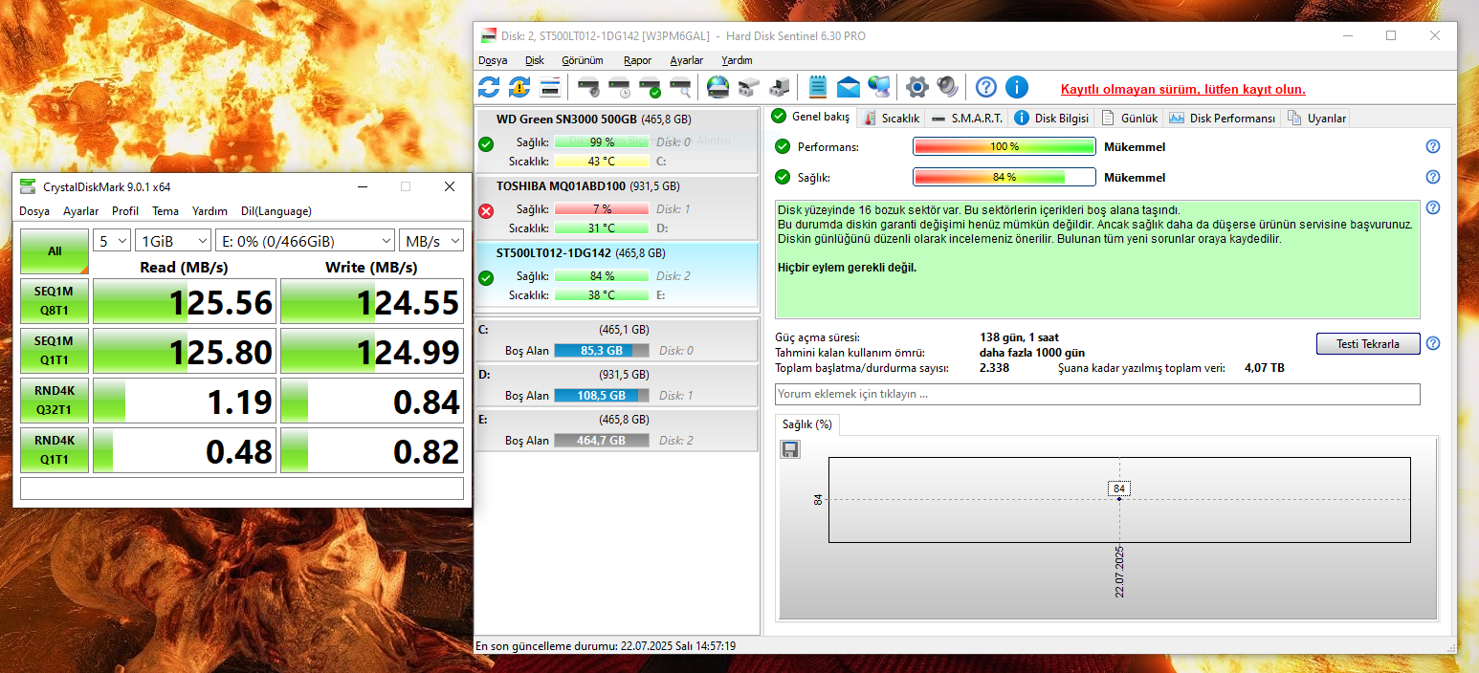Switch to the Günlük tab
Viewport: 1479px width, 673px height.
[x=1129, y=118]
